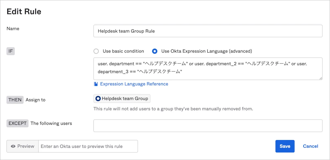Select the Use basic condition radio button
Viewport: 330px width, 160px height.
tap(96, 51)
